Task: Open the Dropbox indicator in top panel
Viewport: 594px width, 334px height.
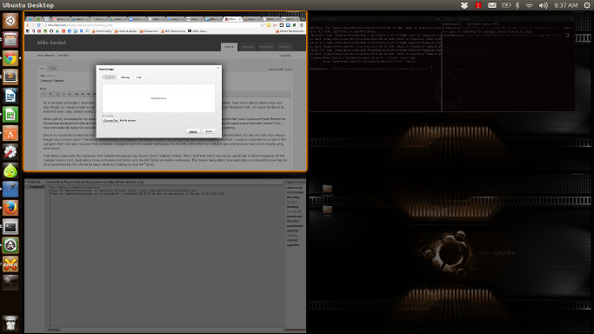Action: click(x=464, y=5)
